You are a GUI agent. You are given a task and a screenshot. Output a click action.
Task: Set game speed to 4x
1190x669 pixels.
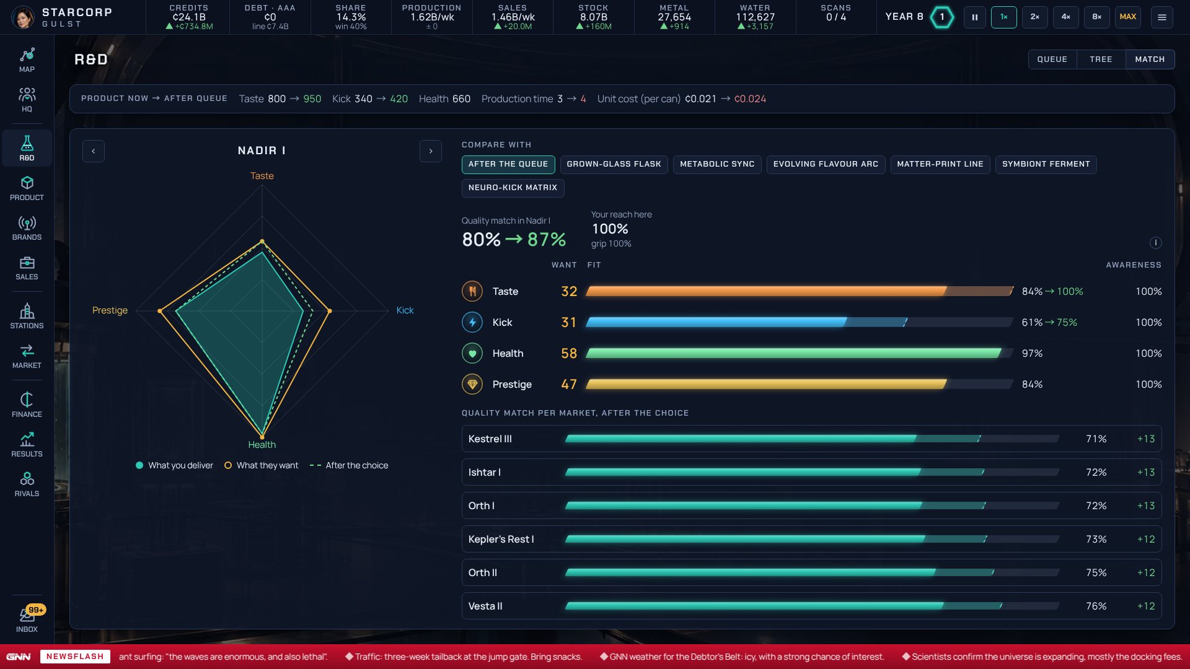(x=1066, y=17)
